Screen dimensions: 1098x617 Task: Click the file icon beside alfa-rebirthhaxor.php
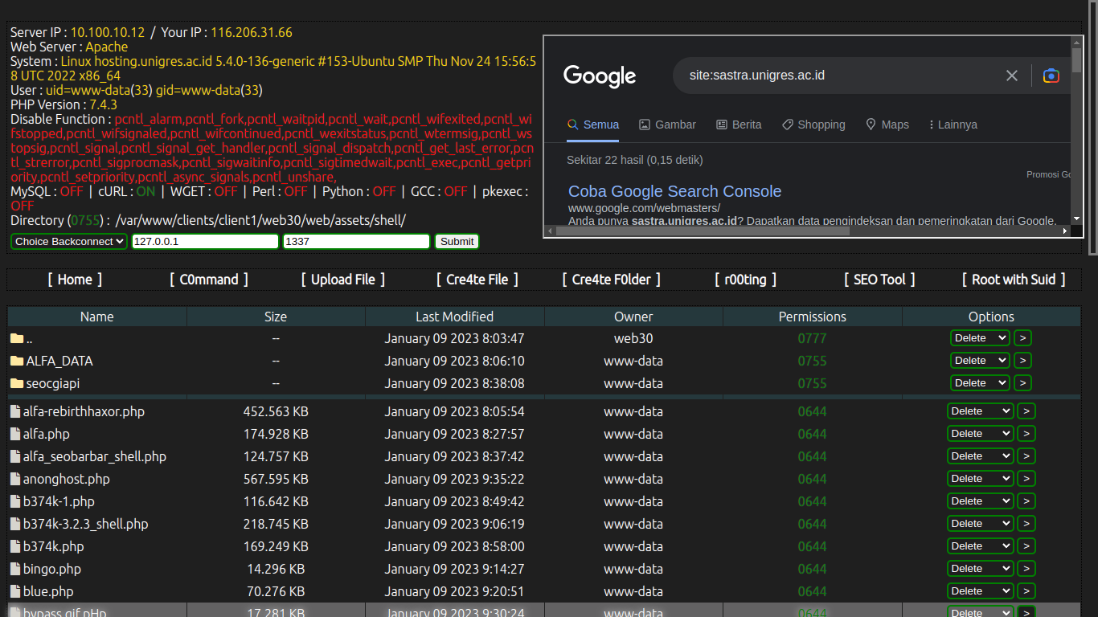[15, 411]
